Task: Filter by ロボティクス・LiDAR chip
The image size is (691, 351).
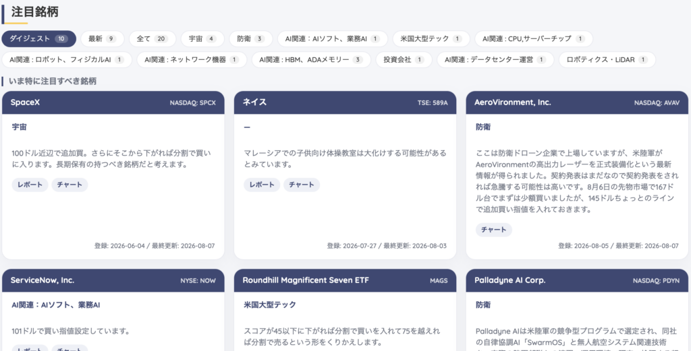Action: click(607, 60)
